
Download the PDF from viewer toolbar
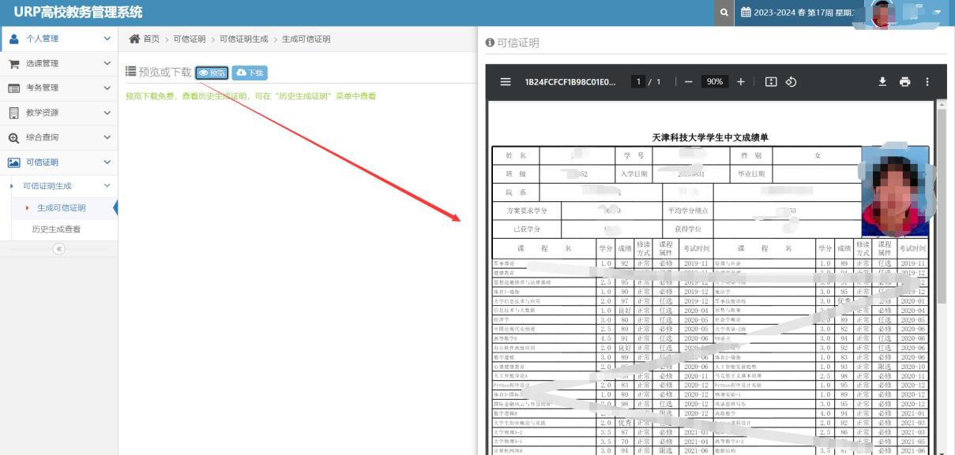pyautogui.click(x=882, y=82)
